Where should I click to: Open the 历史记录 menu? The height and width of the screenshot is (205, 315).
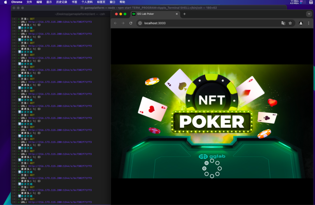click(62, 2)
